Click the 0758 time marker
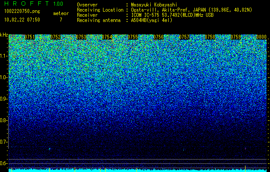The width and height of the screenshot is (270, 172). click(x=210, y=37)
